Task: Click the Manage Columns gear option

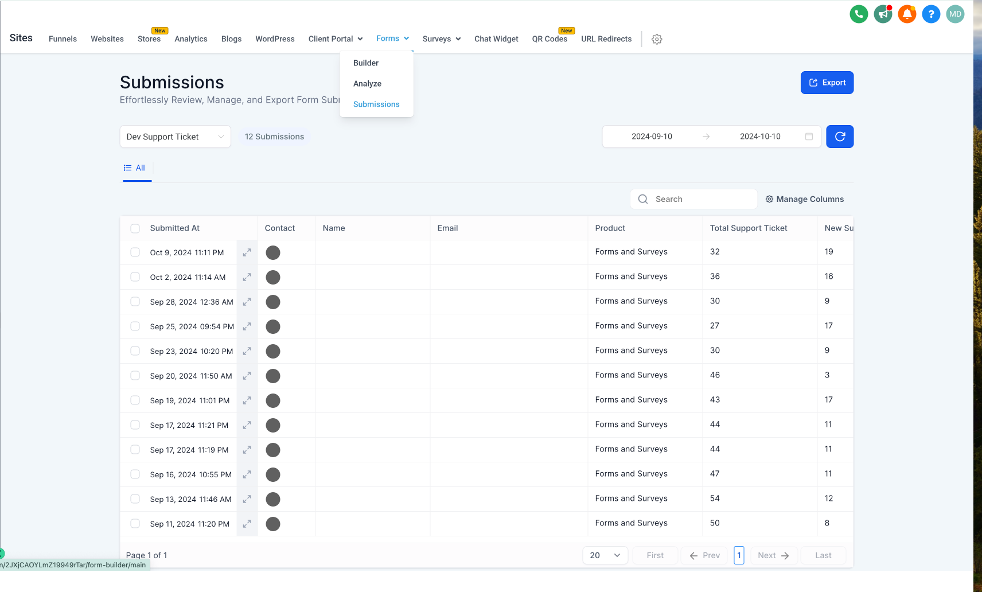Action: [805, 199]
